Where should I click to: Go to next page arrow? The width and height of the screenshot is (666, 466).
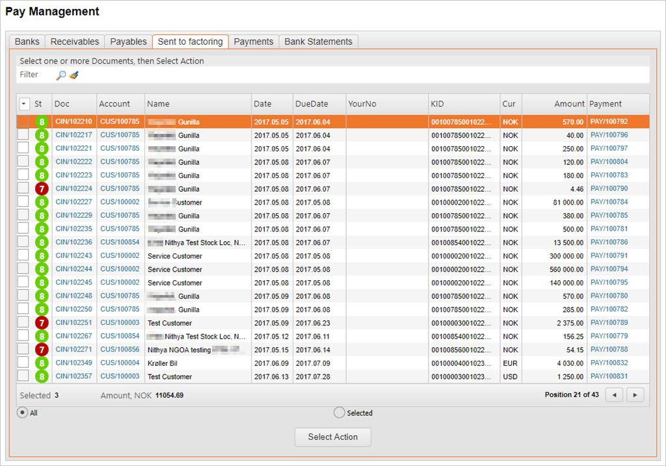[635, 395]
